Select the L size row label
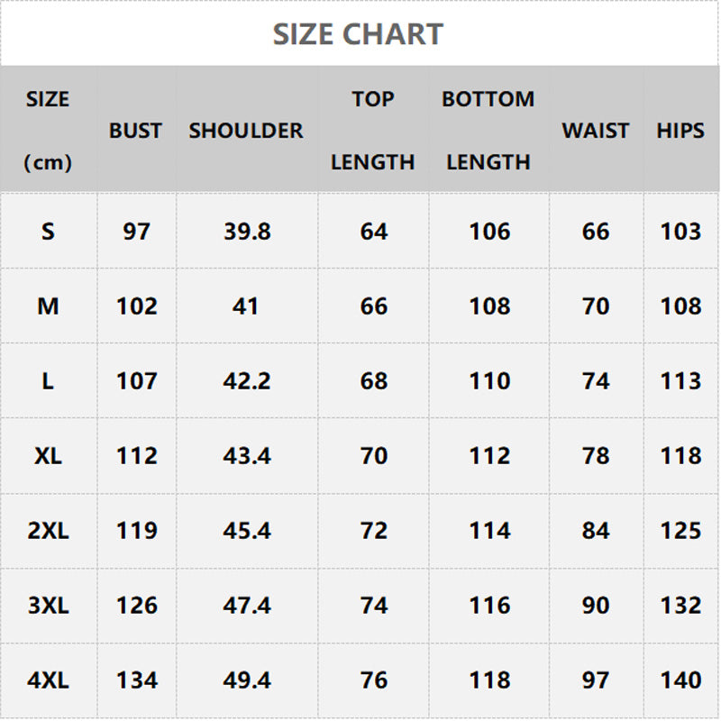Image resolution: width=721 pixels, height=721 pixels. click(x=48, y=381)
